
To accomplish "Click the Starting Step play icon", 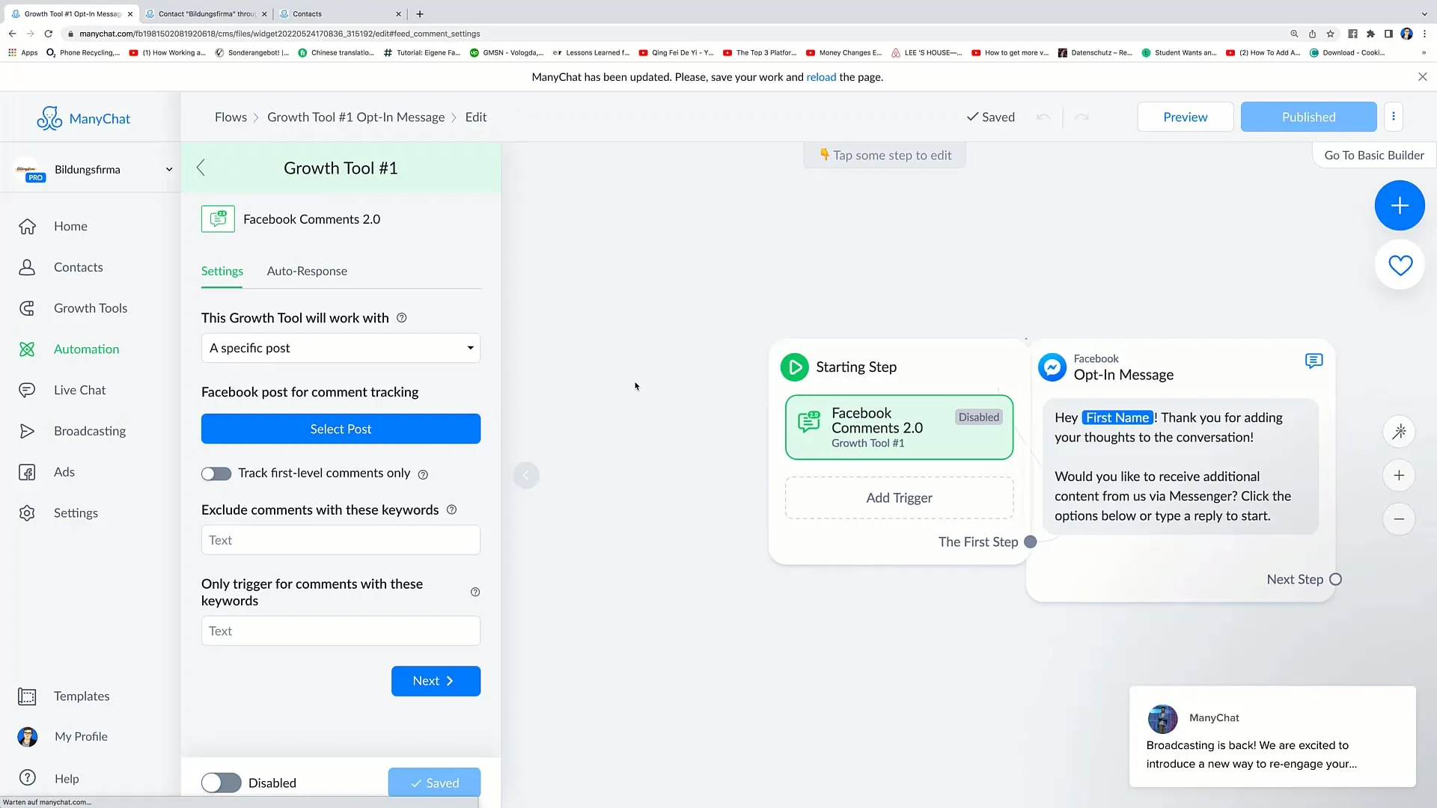I will tap(794, 367).
